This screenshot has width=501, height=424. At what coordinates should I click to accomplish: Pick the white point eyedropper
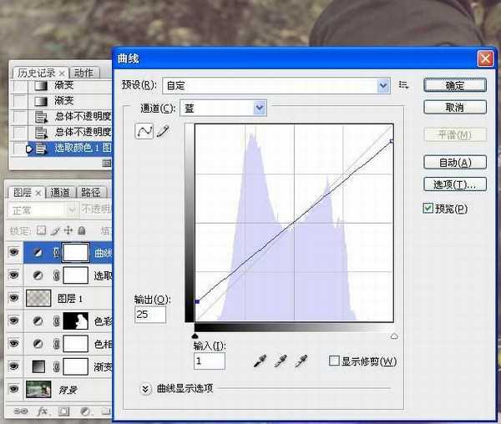coord(299,361)
